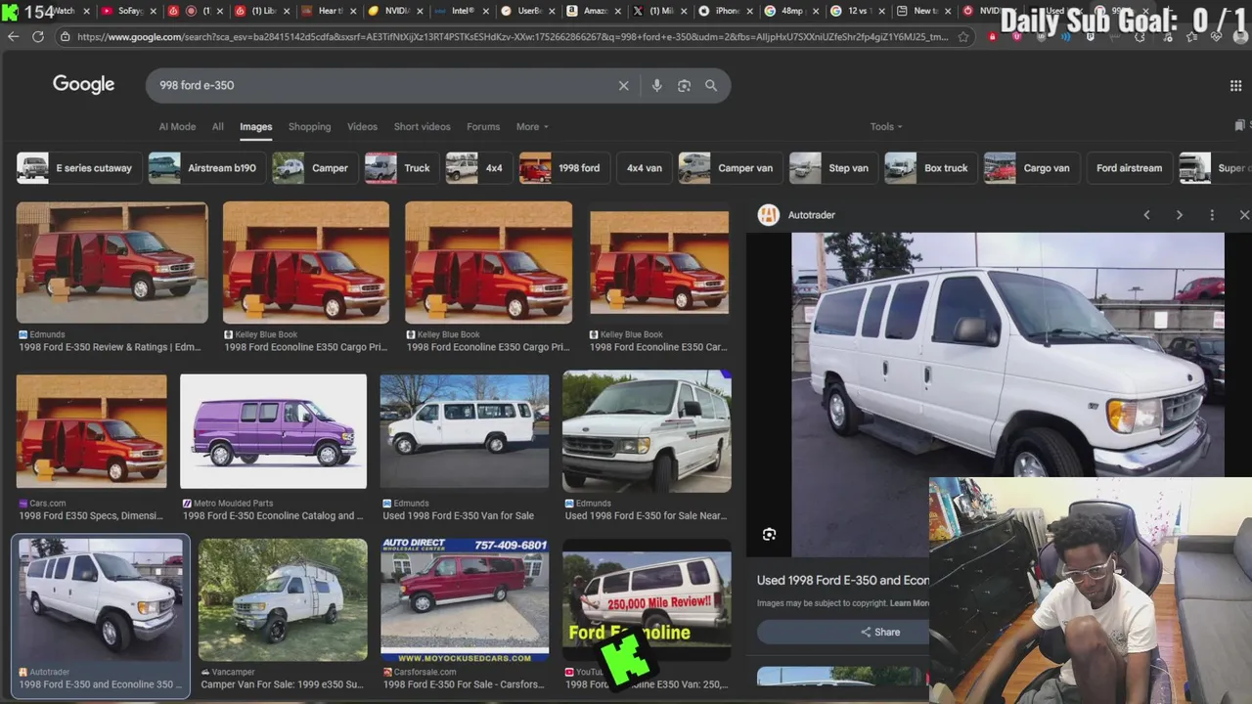Image resolution: width=1252 pixels, height=704 pixels.
Task: Open Edmunds red van Review & Ratings thumbnail
Action: click(112, 262)
